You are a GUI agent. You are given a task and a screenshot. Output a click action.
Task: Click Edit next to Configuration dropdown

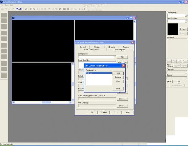[122, 57]
